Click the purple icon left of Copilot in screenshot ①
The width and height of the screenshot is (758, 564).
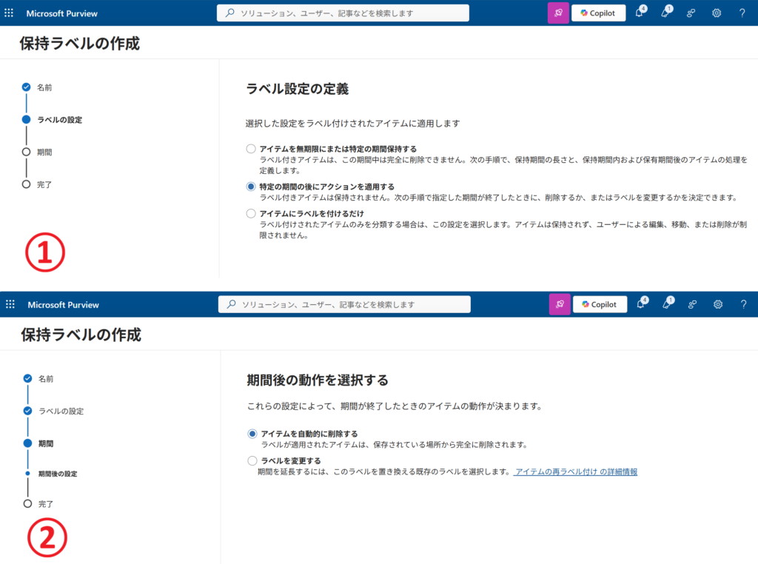pos(557,13)
